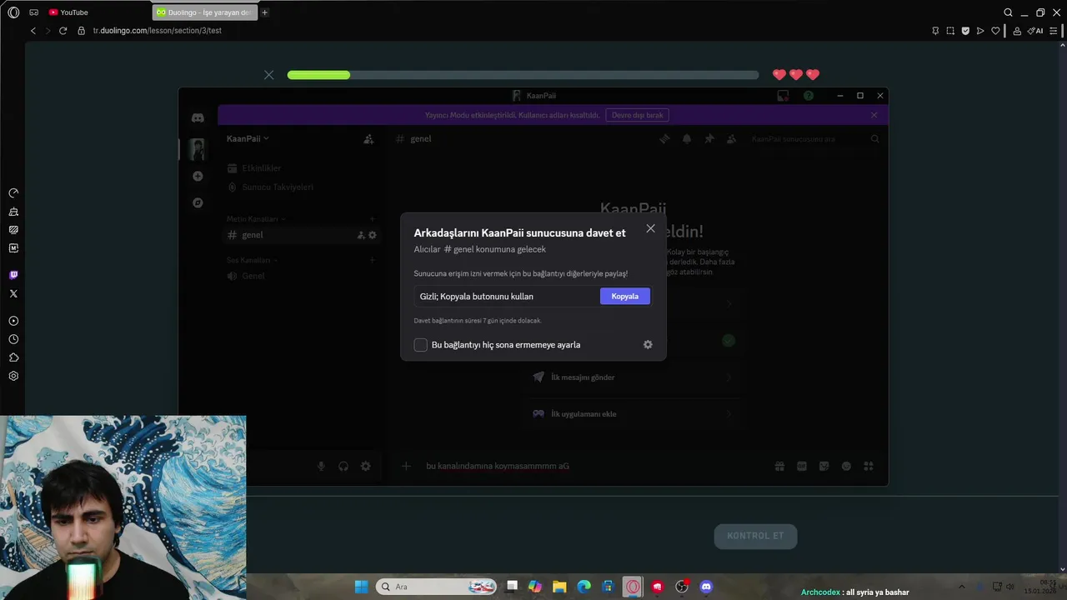Click Duolingo KONTROL ET button

[755, 536]
